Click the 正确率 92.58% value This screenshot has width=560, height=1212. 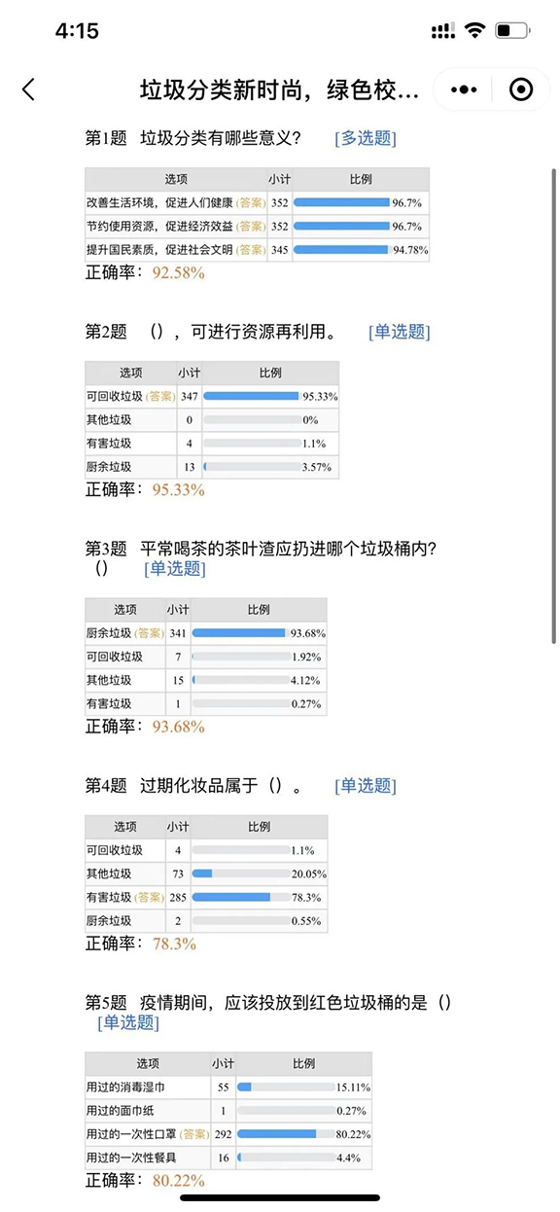pyautogui.click(x=179, y=273)
